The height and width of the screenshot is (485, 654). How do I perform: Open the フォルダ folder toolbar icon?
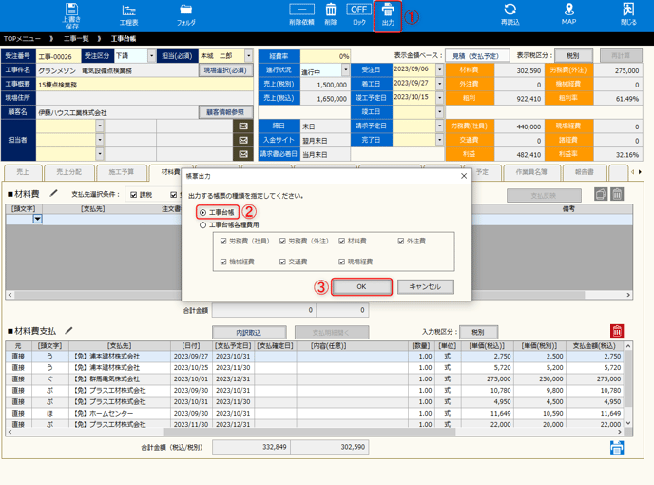pyautogui.click(x=185, y=16)
